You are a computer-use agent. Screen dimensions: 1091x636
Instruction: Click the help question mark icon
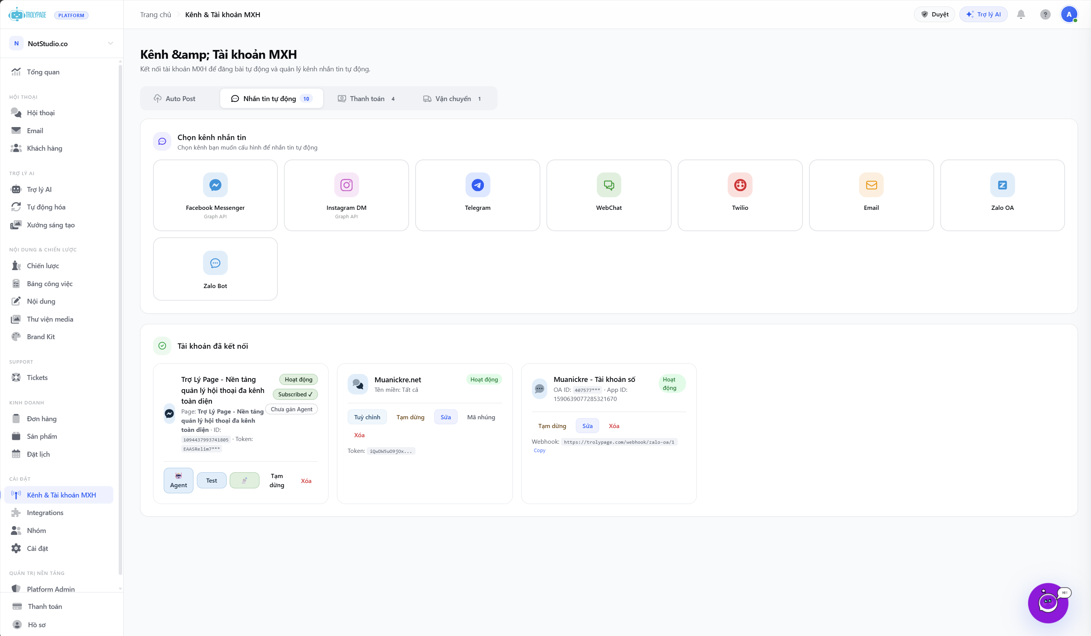point(1045,14)
